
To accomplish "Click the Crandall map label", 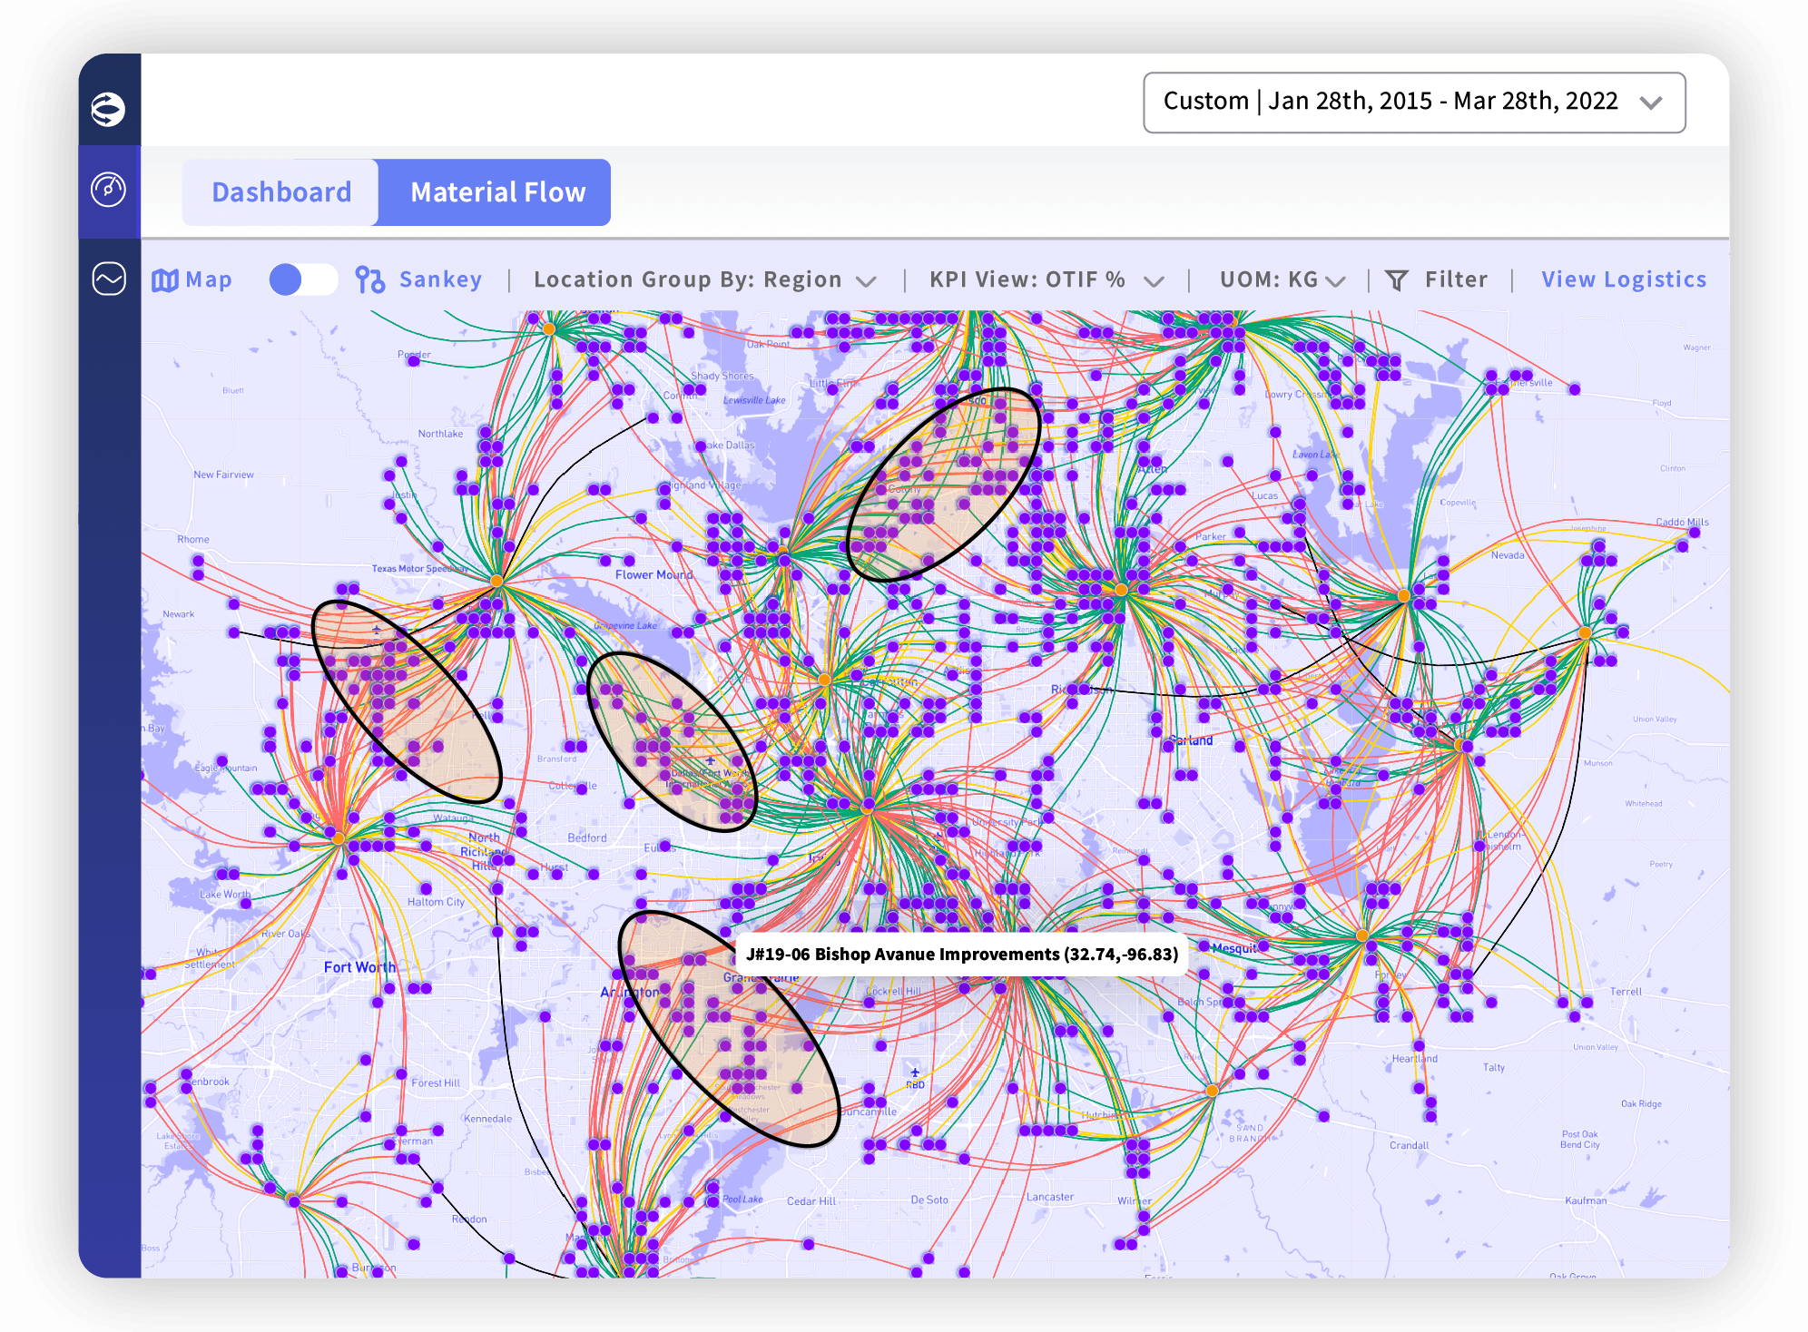I will click(x=1409, y=1145).
